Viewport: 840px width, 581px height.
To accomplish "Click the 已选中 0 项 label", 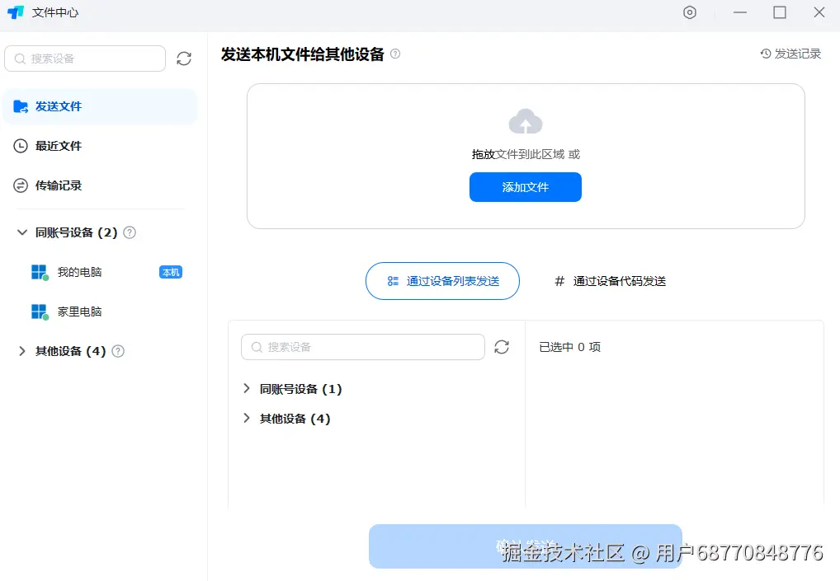I will 569,347.
